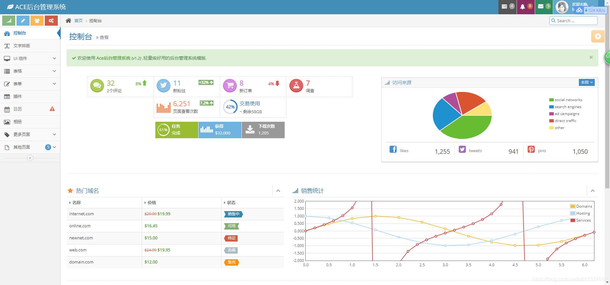Click the 61% task progress circle
Viewport: 610px width, 285px height.
[x=163, y=130]
